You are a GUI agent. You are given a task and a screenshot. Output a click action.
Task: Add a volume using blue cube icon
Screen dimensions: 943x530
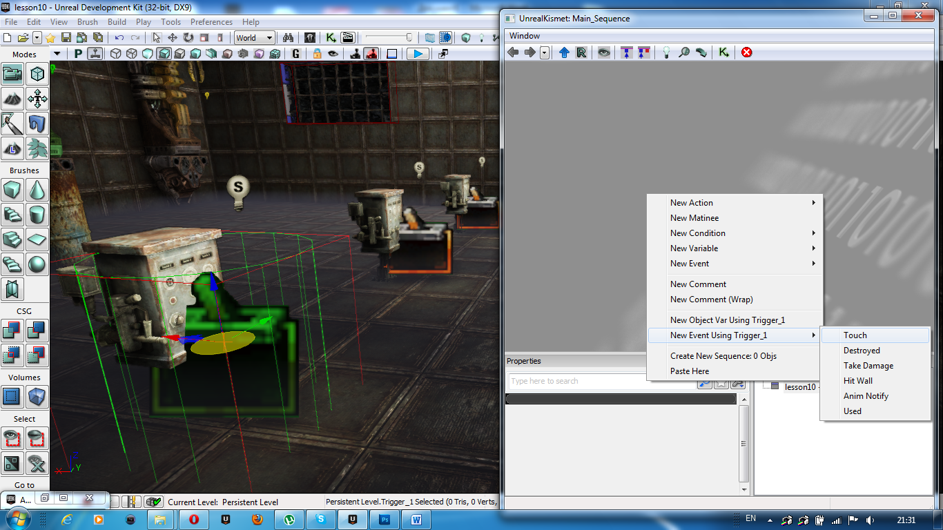click(x=37, y=397)
